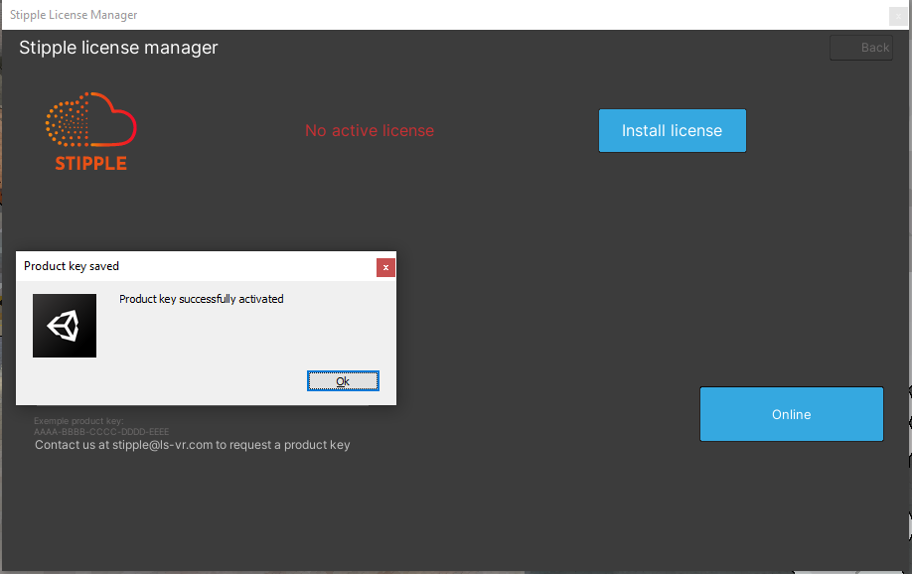Click the example key AAAA-BBBB-CCCC-DDDD-EEEE
Image resolution: width=912 pixels, height=574 pixels.
[x=101, y=432]
